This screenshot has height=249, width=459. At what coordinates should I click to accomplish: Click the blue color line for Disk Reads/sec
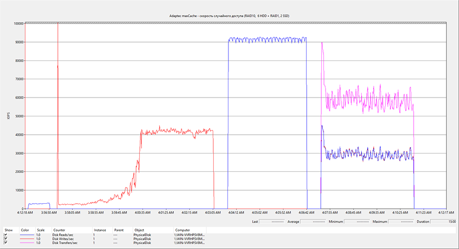click(28, 235)
